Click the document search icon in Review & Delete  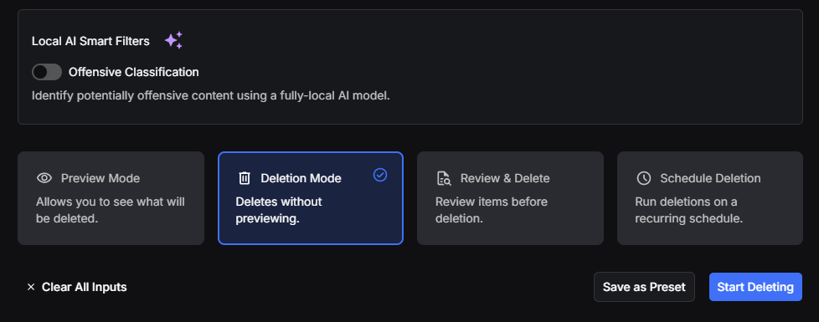pyautogui.click(x=444, y=178)
